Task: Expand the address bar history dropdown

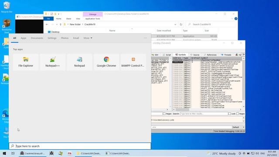Action: (175, 24)
